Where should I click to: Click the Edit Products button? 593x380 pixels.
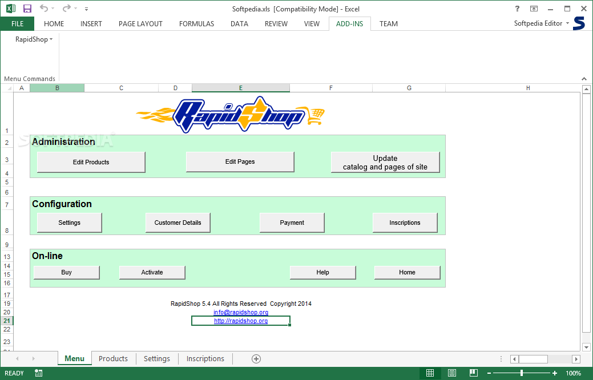tap(91, 162)
